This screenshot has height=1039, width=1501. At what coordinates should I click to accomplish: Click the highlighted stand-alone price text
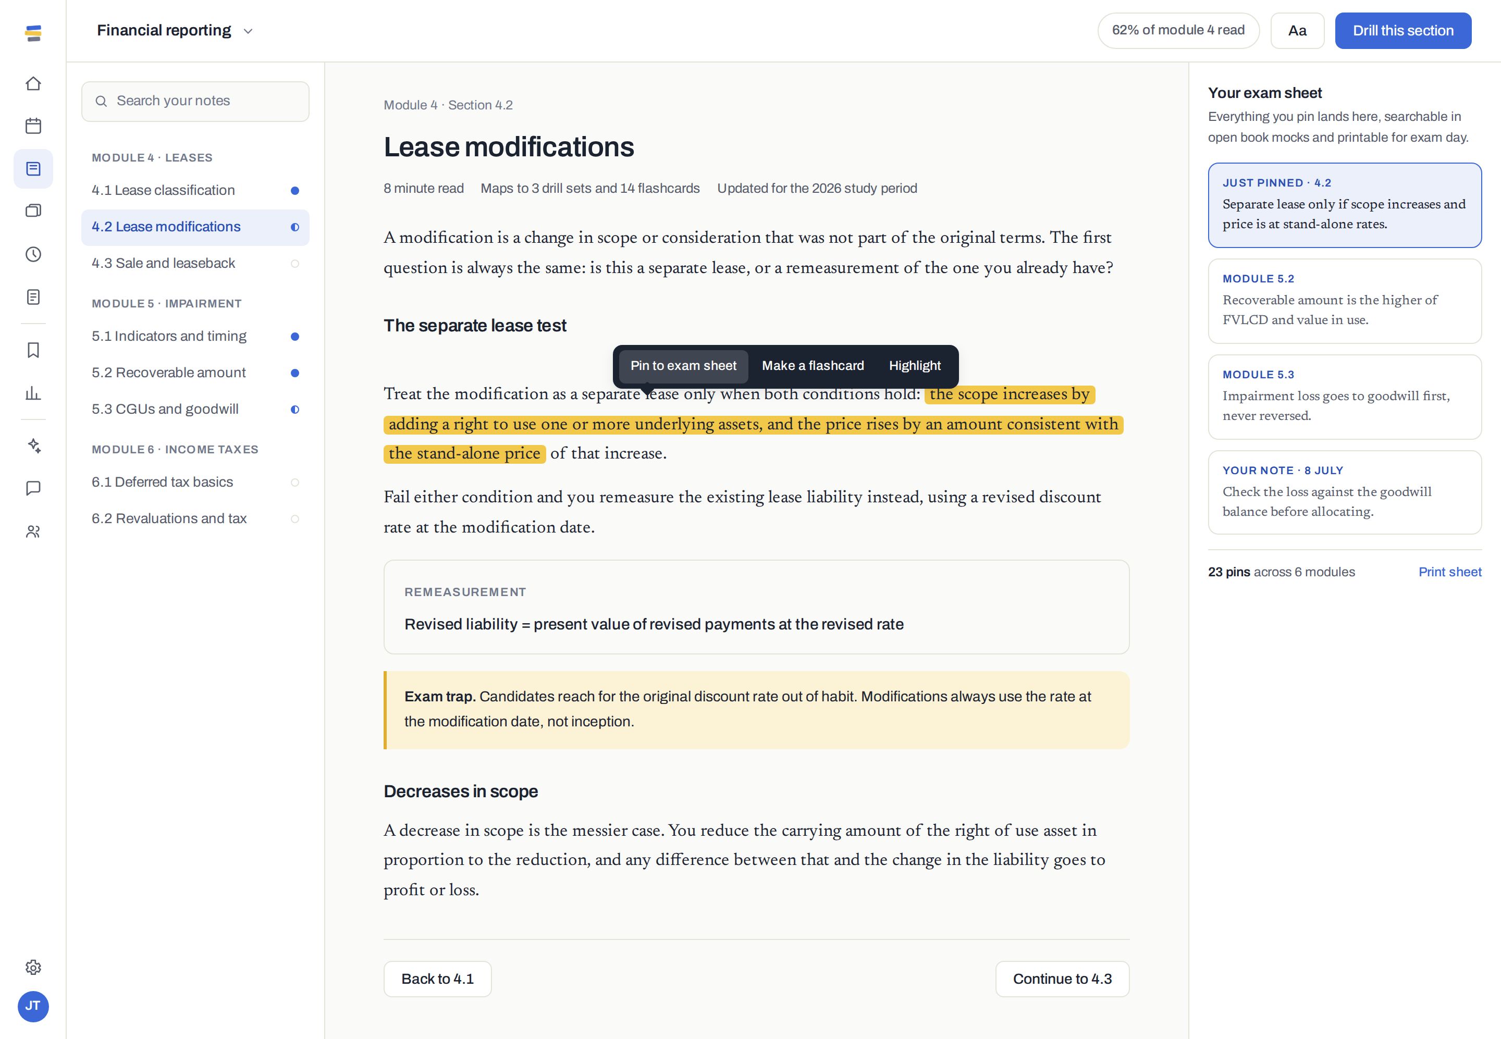[464, 454]
